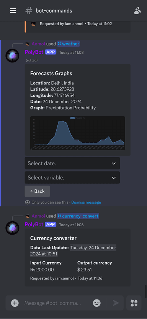
Task: Click the send message arrow icon
Action: [116, 303]
